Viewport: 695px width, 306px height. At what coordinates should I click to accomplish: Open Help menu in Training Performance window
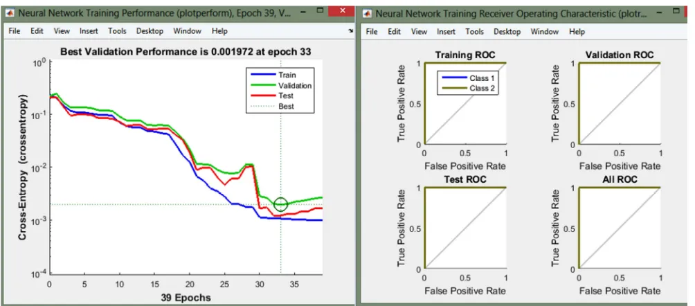point(219,31)
